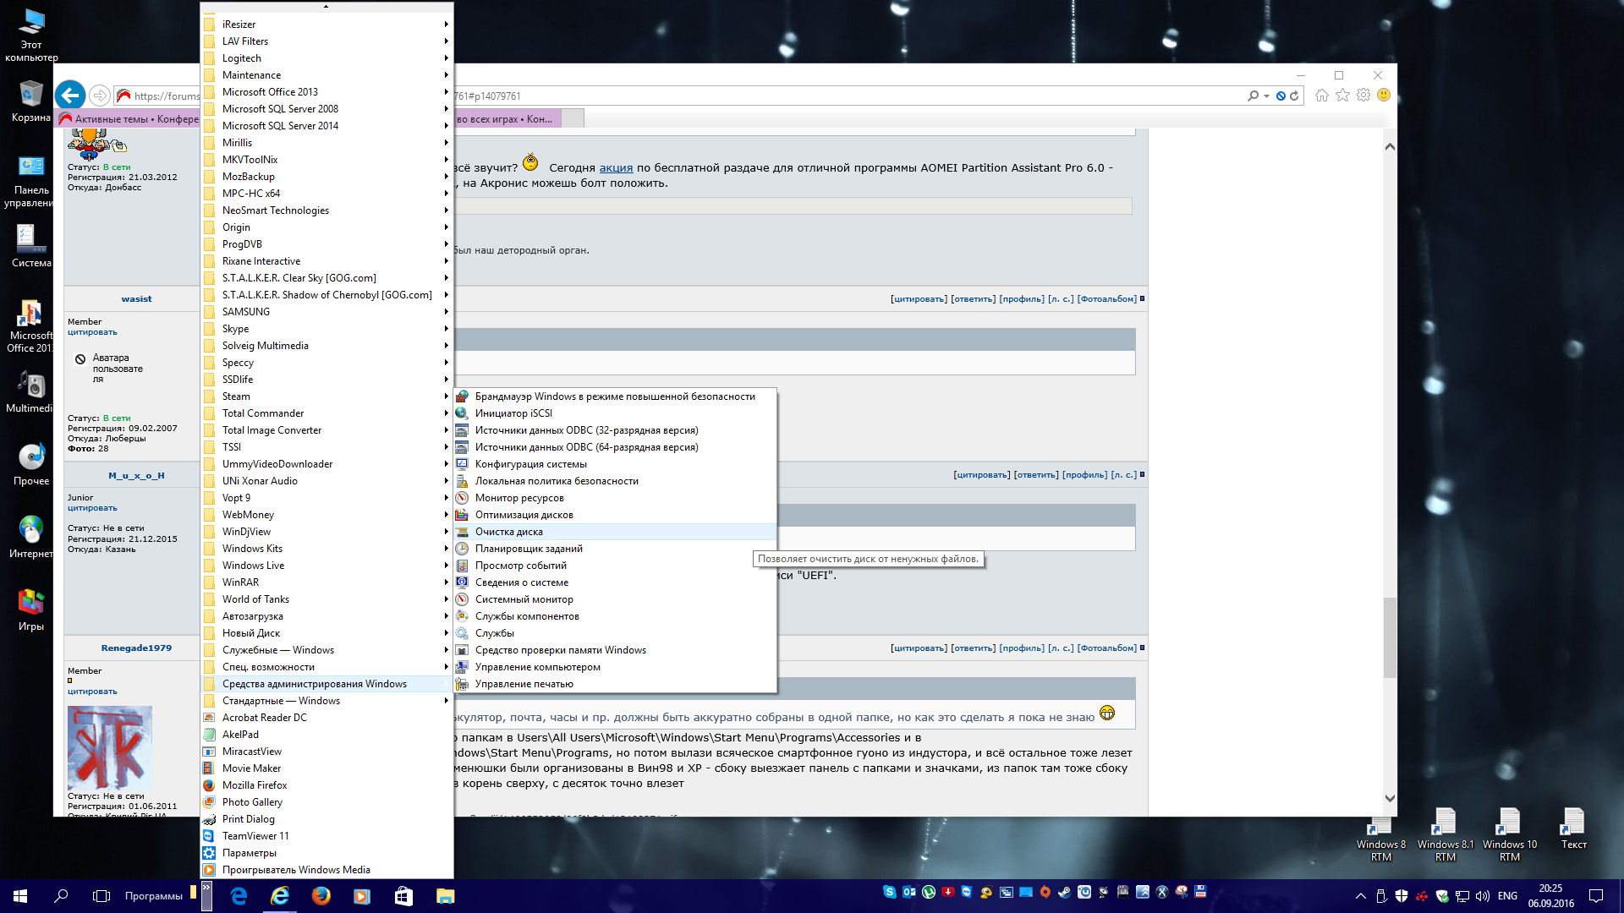Click the browser home icon
This screenshot has height=913, width=1624.
tap(1321, 96)
